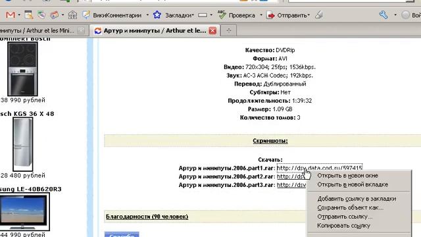The height and width of the screenshot is (237, 421).
Task: Click the 'Продолжительность: 1:39:32' text
Action: [270, 101]
